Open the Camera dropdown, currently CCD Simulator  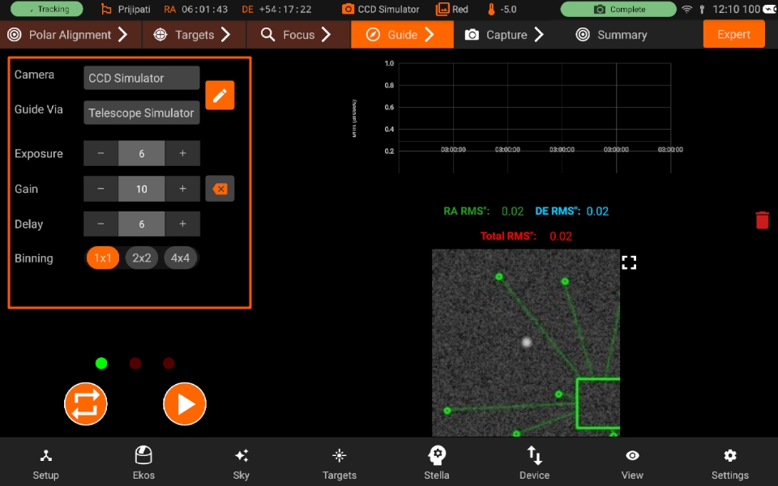click(x=141, y=78)
